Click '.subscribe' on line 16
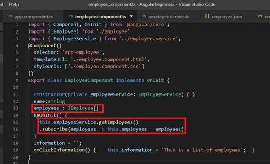270x164 pixels. (x=53, y=129)
